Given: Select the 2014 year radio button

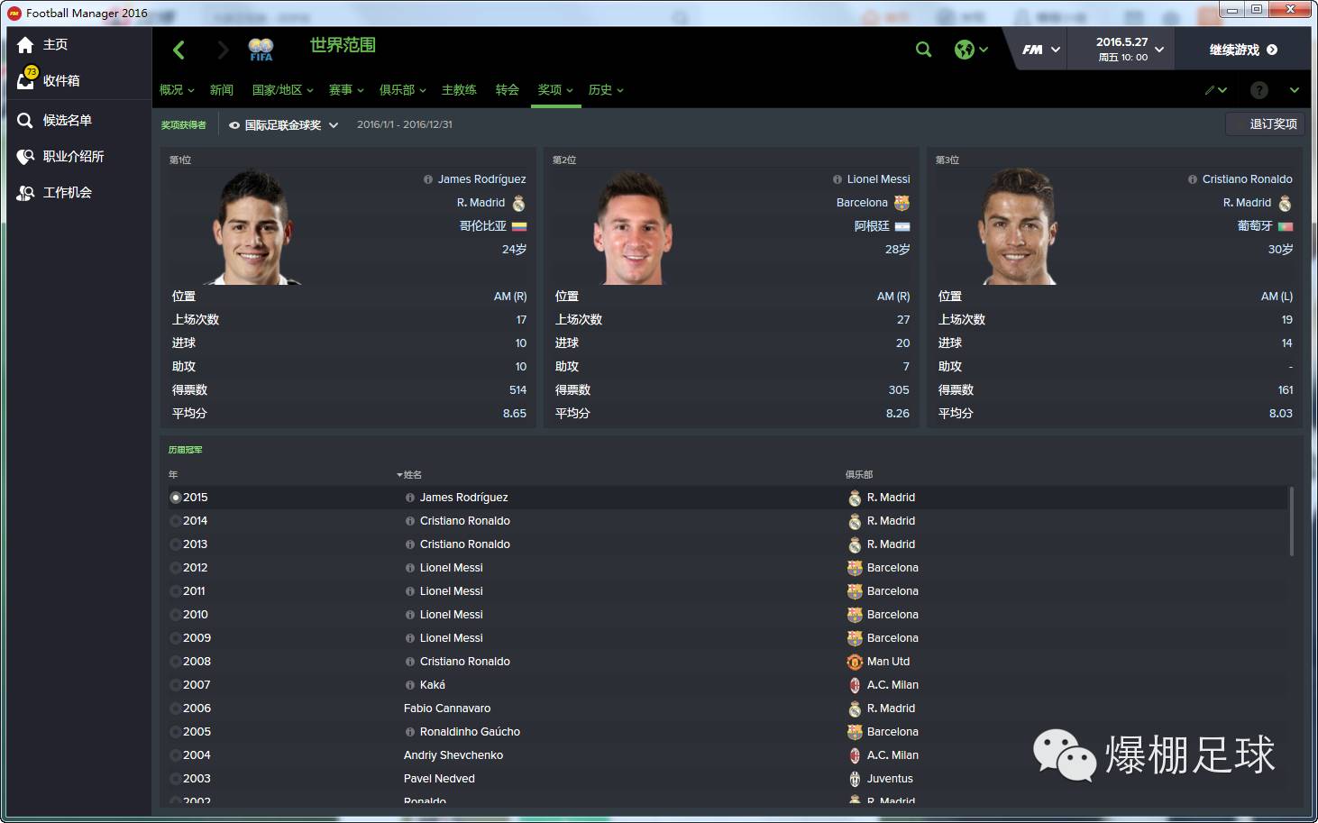Looking at the screenshot, I should (176, 521).
